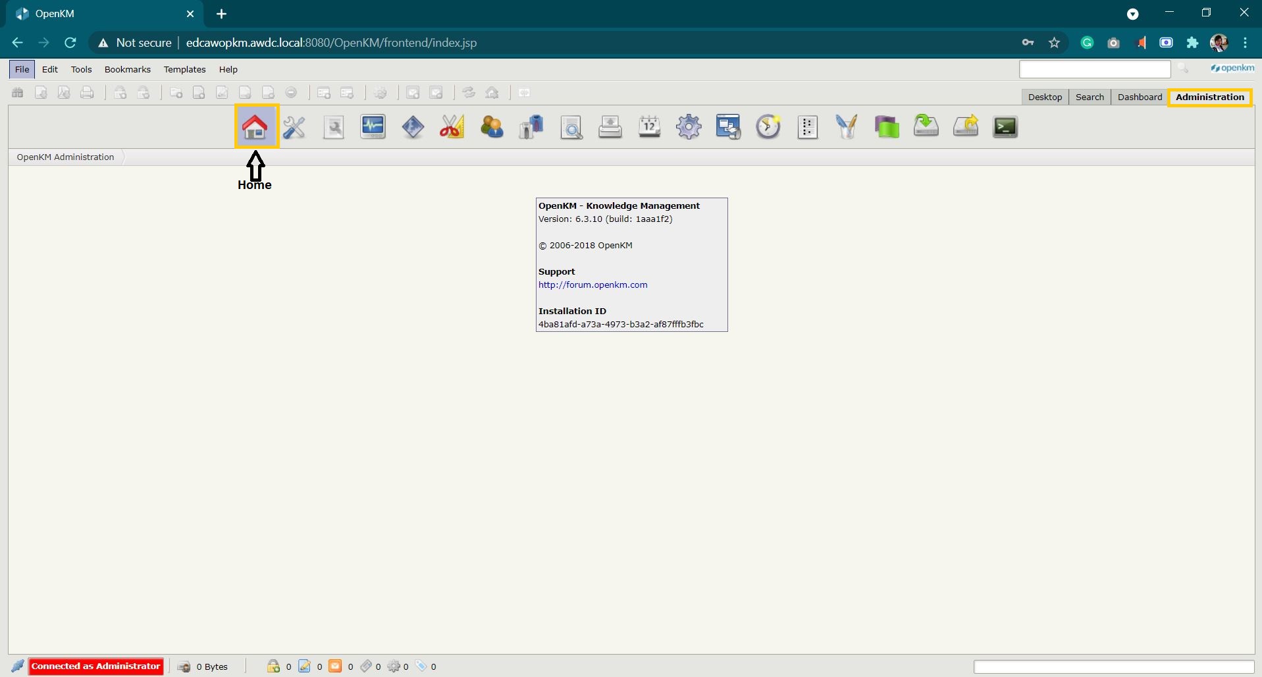Image resolution: width=1262 pixels, height=677 pixels.
Task: Click the blue diamond admin icon
Action: (x=413, y=126)
